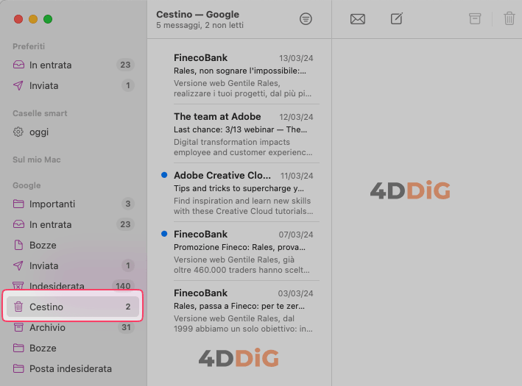522x386 pixels.
Task: Click the folder icon beside Posta indesiderata
Action: click(x=18, y=368)
